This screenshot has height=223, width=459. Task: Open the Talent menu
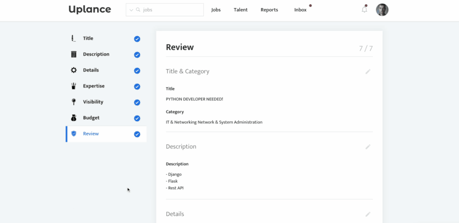click(241, 10)
